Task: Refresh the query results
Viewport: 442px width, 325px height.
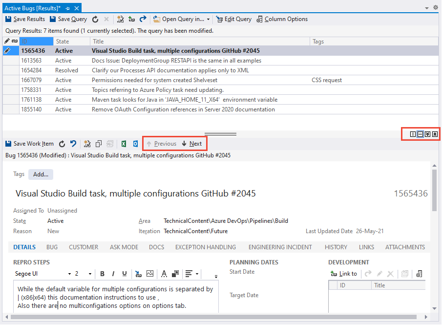Action: (x=95, y=19)
